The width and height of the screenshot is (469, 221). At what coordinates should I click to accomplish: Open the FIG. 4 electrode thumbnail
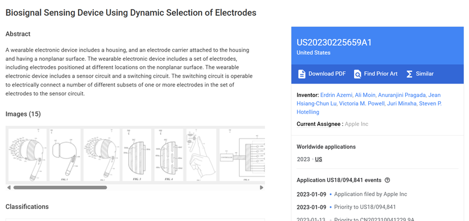[169, 155]
